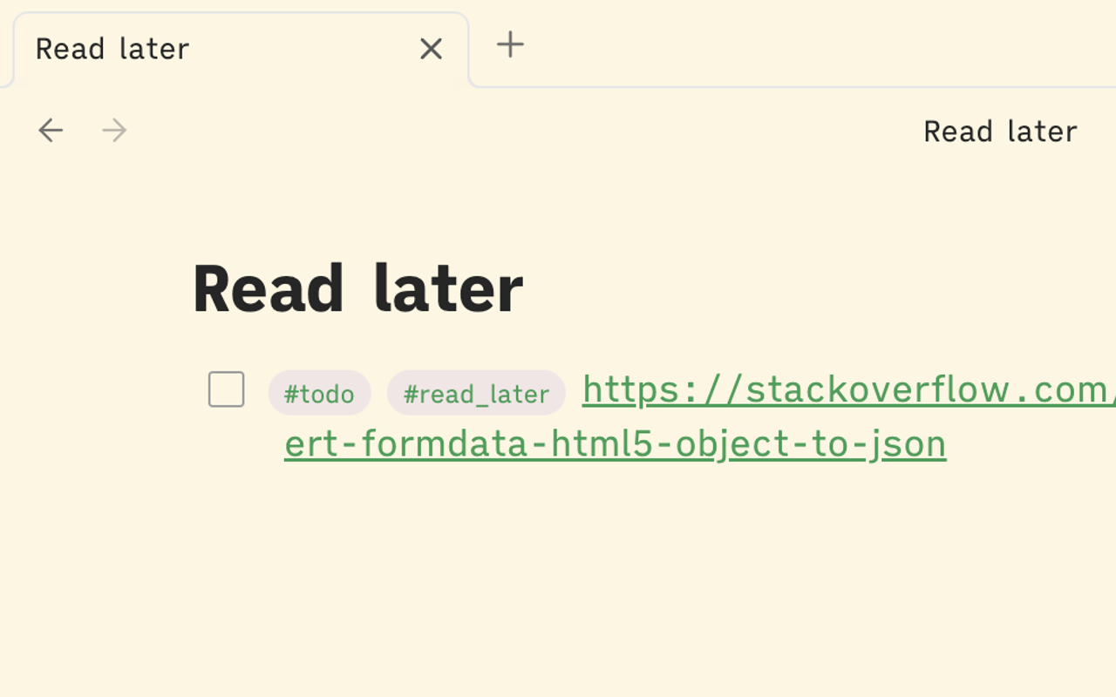Navigate back using the left arrow
Image resolution: width=1116 pixels, height=697 pixels.
pos(51,130)
